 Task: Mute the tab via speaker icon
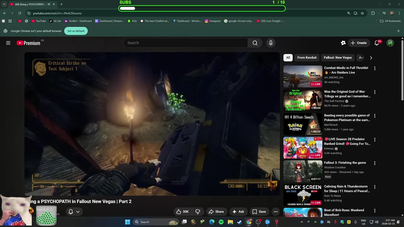(x=49, y=4)
